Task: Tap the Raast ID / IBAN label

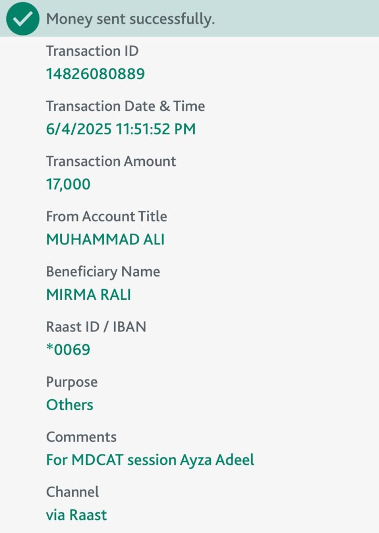Action: [96, 327]
